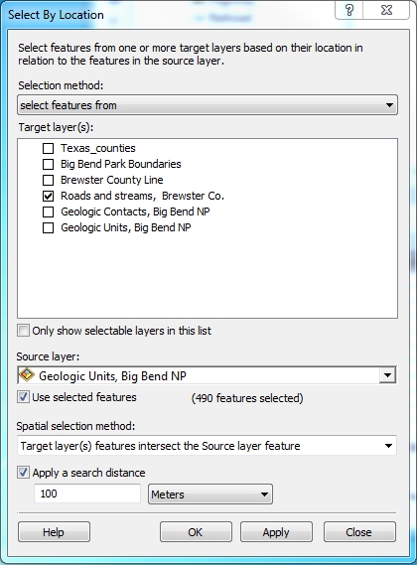The image size is (417, 565).
Task: Click the Help button
Action: coord(54,532)
